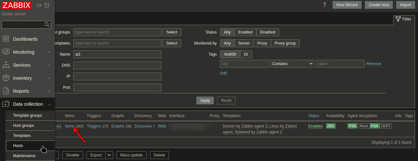The height and width of the screenshot is (161, 418).
Task: Set Monitored by to Proxy group
Action: pyautogui.click(x=285, y=43)
